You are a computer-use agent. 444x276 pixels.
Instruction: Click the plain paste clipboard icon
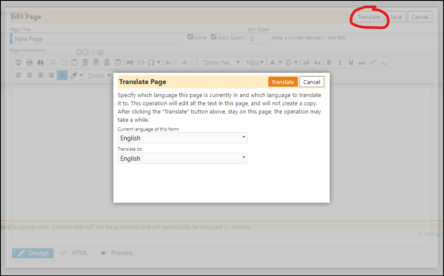coord(75,62)
